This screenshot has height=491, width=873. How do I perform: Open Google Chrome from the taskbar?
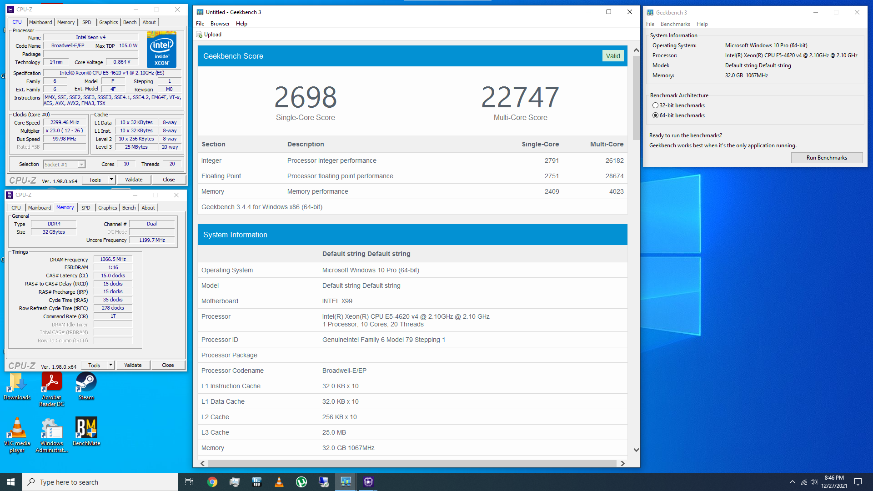tap(212, 482)
